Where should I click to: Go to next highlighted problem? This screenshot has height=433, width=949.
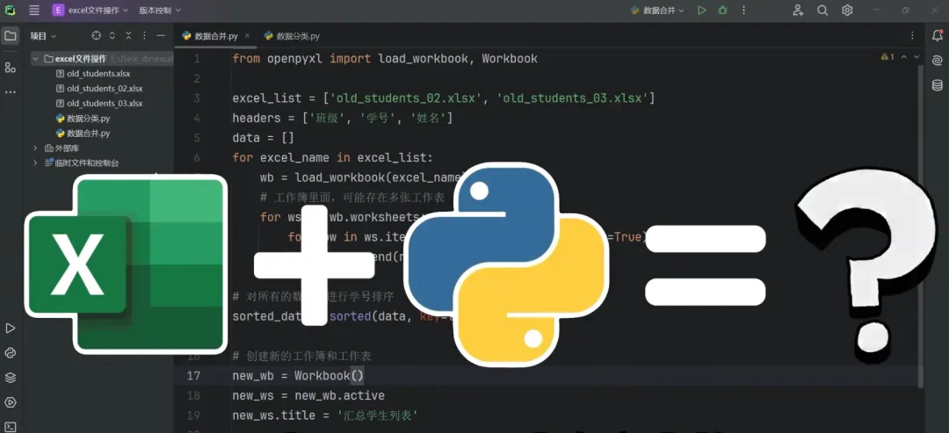pyautogui.click(x=917, y=57)
